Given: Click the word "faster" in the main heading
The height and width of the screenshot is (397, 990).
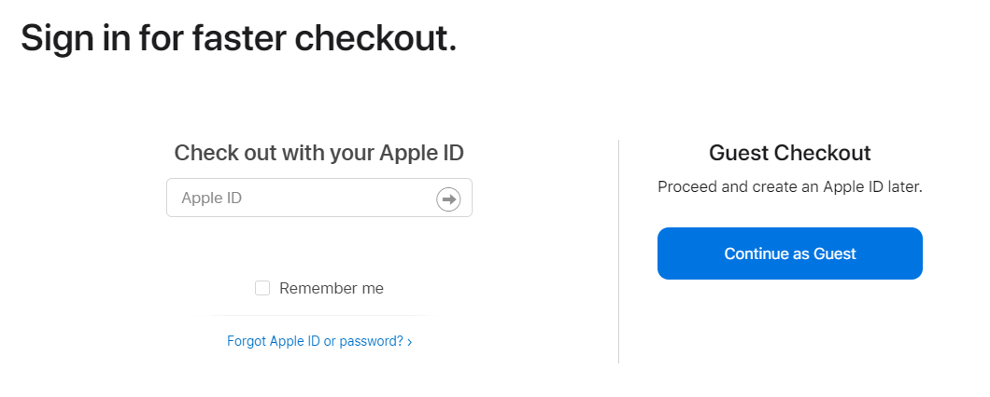Looking at the screenshot, I should [x=242, y=37].
